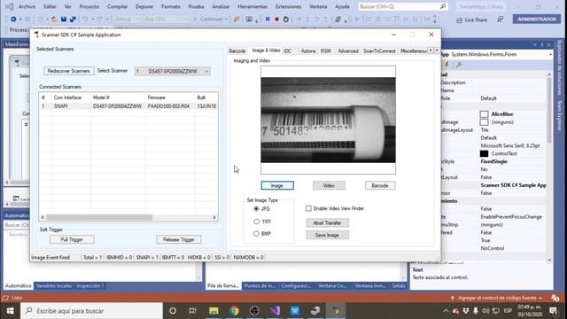Restart debugging with the circular arrow icon
The width and height of the screenshot is (567, 319).
[x=285, y=19]
